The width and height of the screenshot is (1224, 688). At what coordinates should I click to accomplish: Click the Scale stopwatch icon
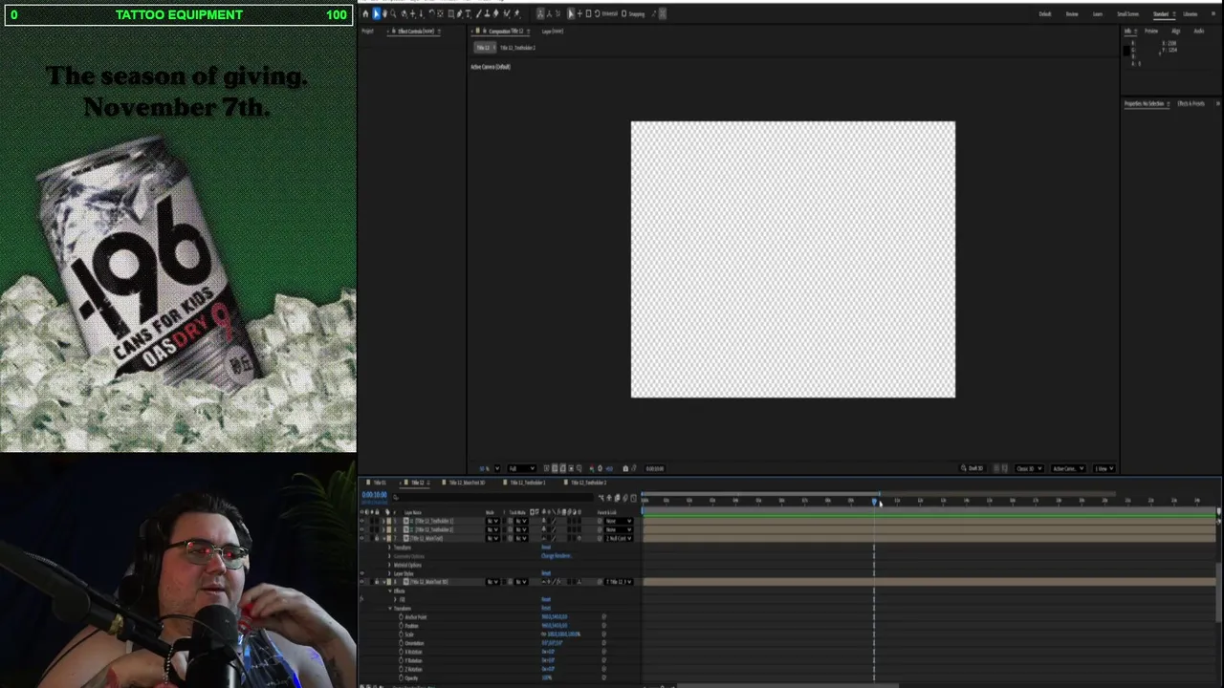401,634
